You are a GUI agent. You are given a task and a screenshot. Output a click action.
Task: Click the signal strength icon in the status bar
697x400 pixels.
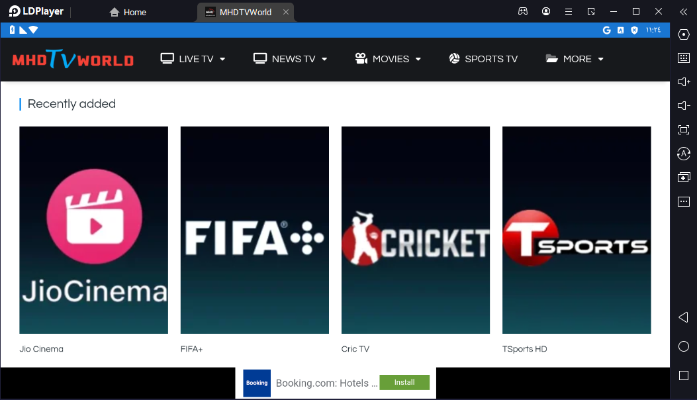point(23,30)
